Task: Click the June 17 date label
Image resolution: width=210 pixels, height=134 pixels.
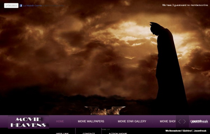Action: (106, 129)
